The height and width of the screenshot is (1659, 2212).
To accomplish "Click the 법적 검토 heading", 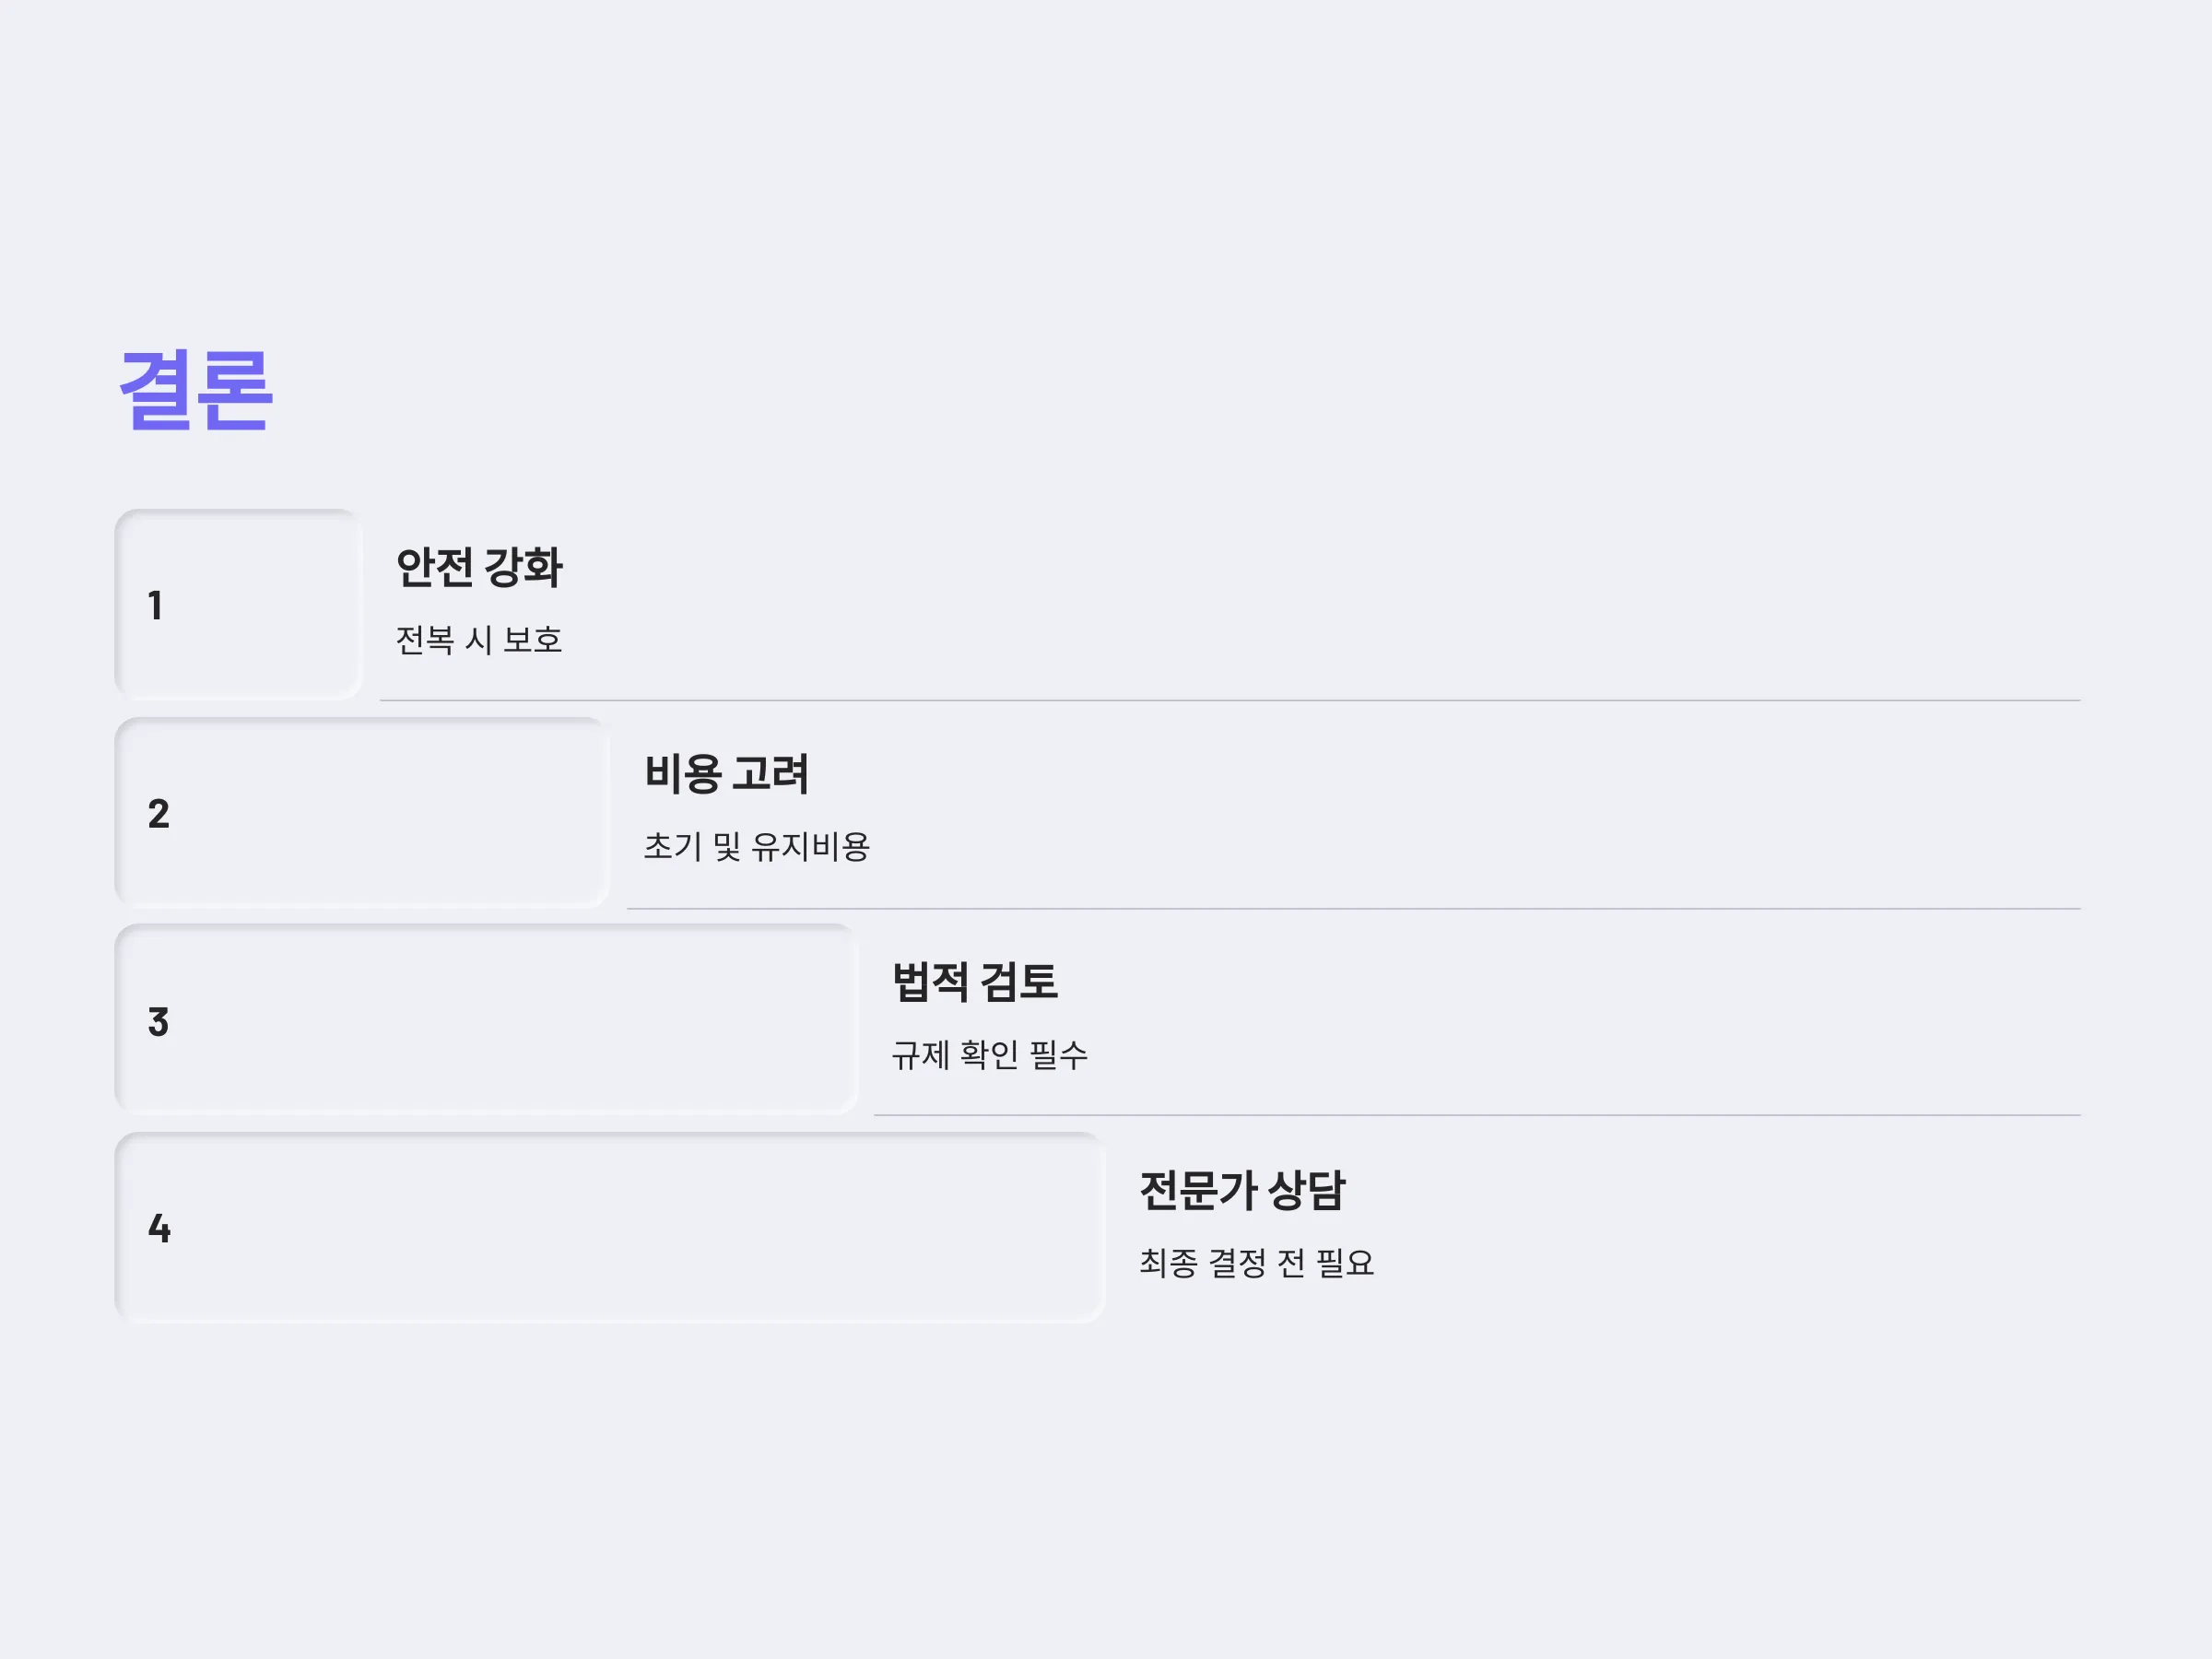I will tap(974, 982).
